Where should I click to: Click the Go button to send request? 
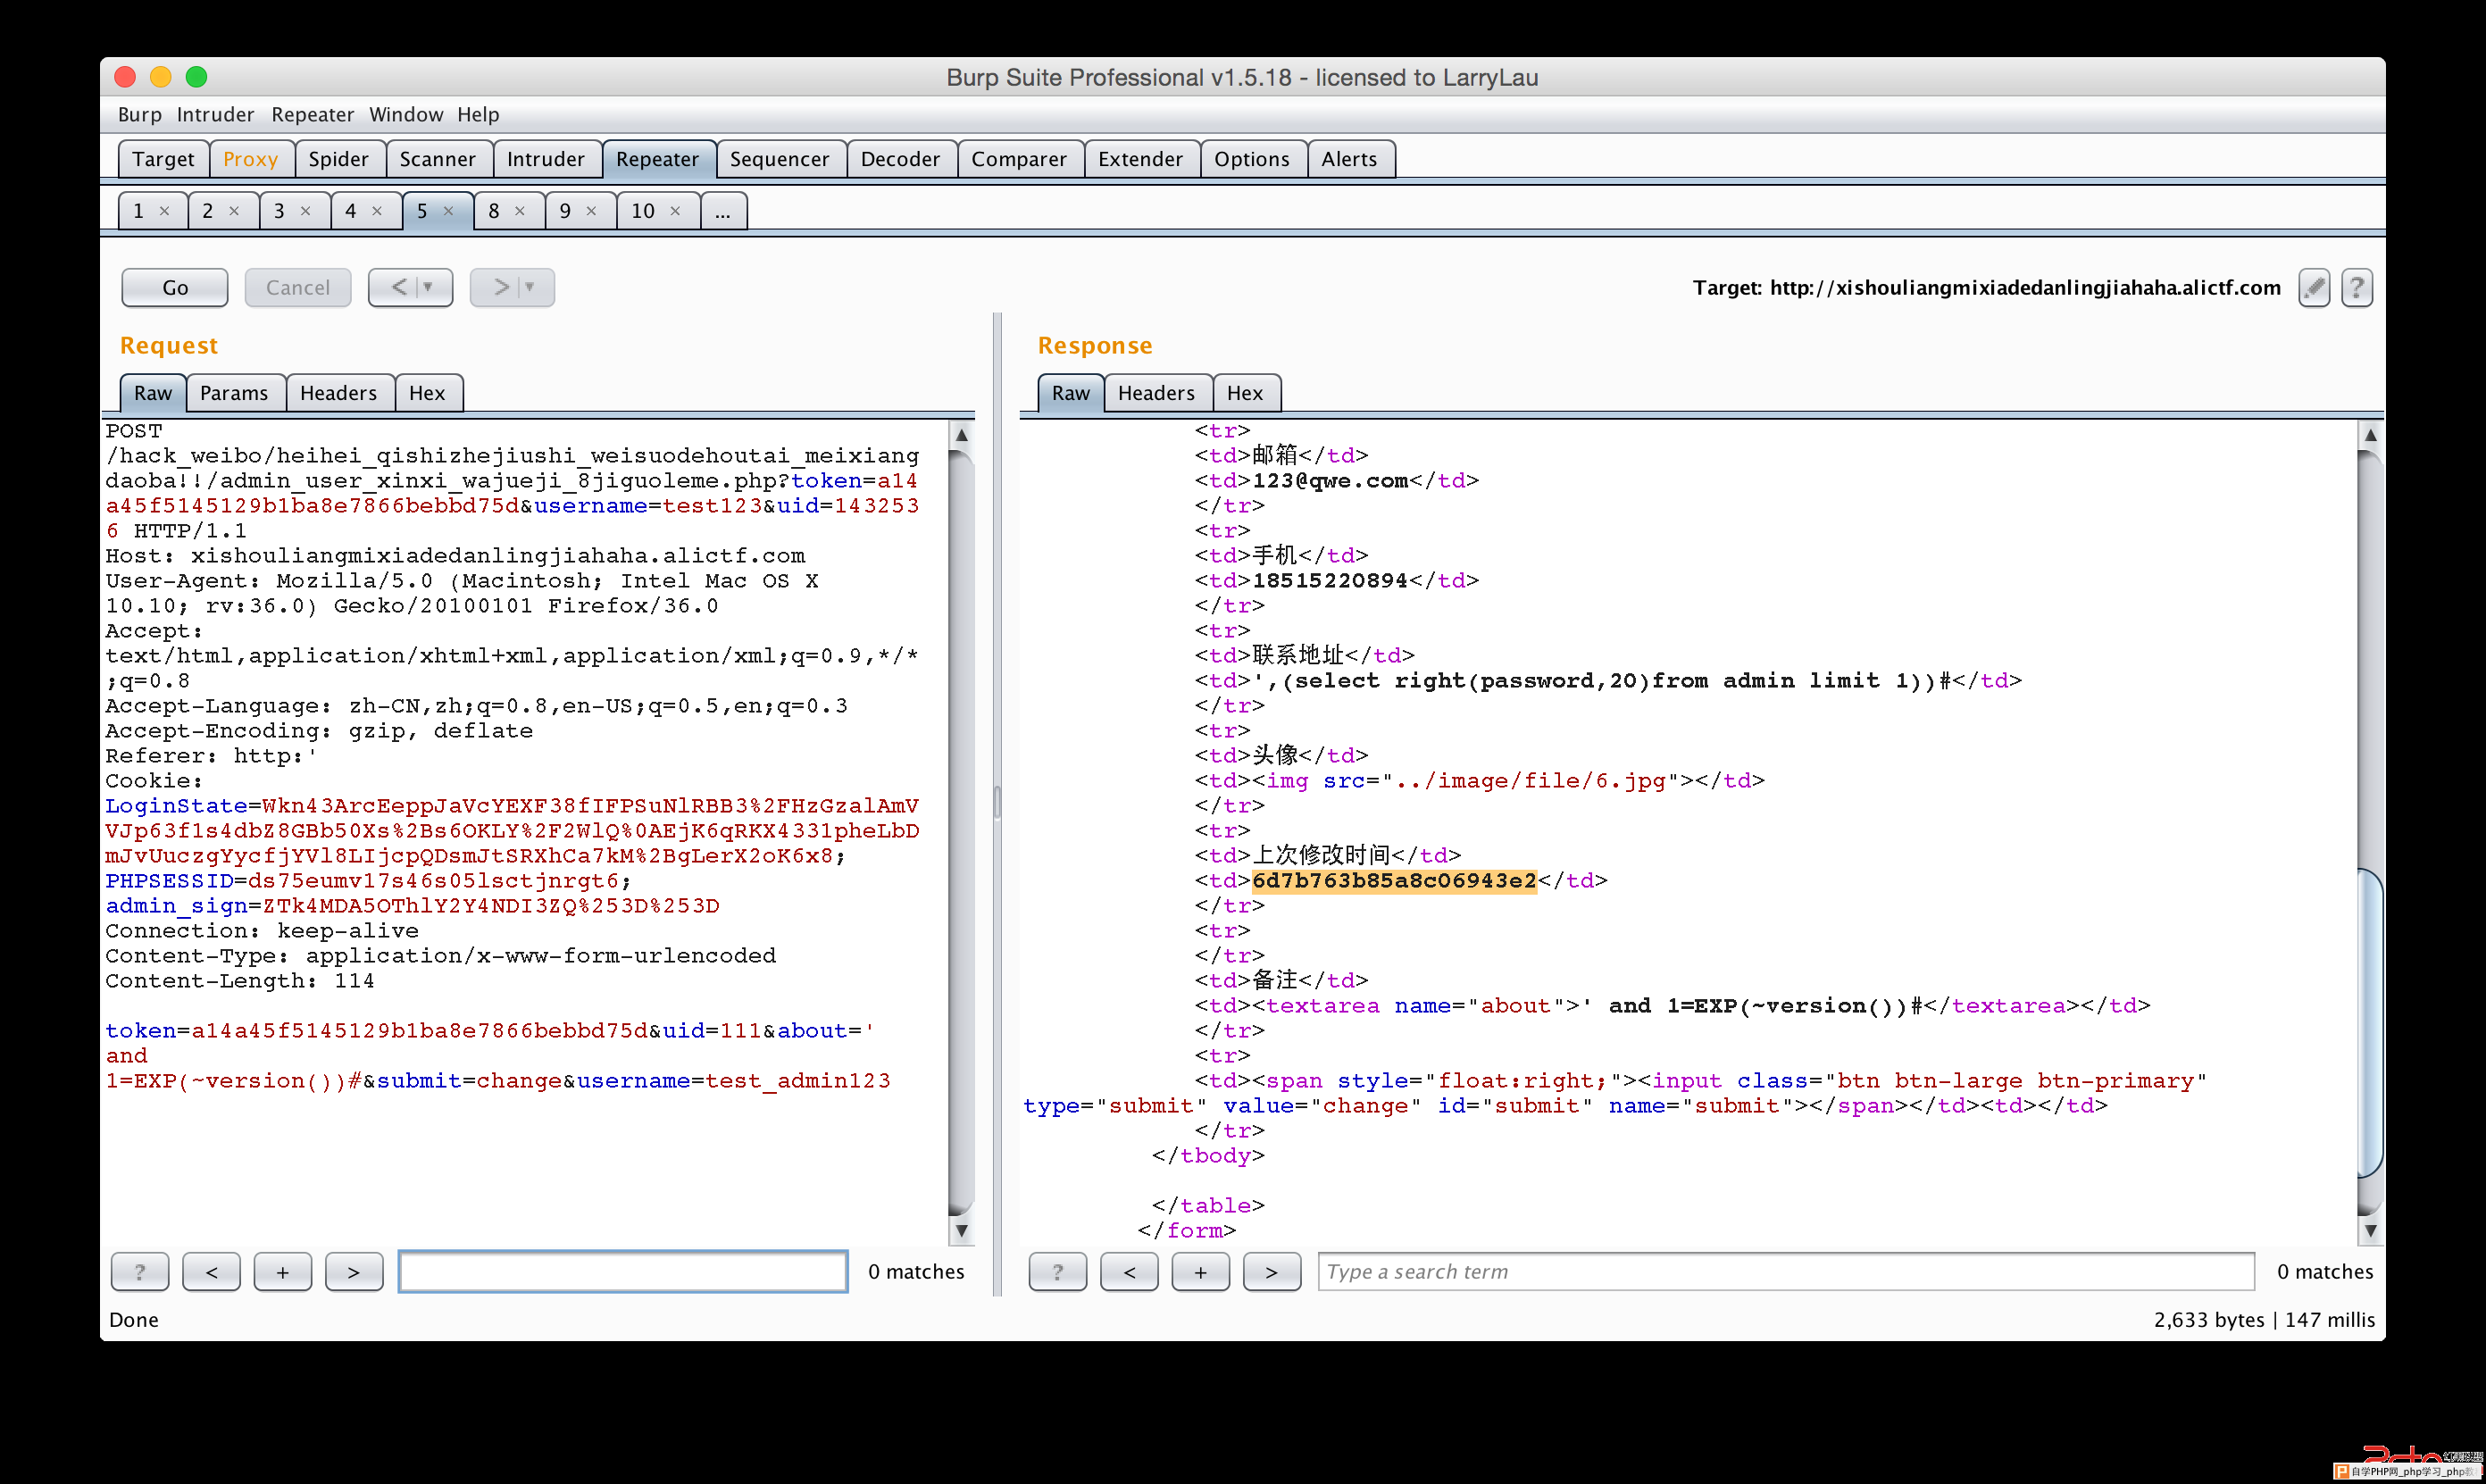pyautogui.click(x=175, y=288)
